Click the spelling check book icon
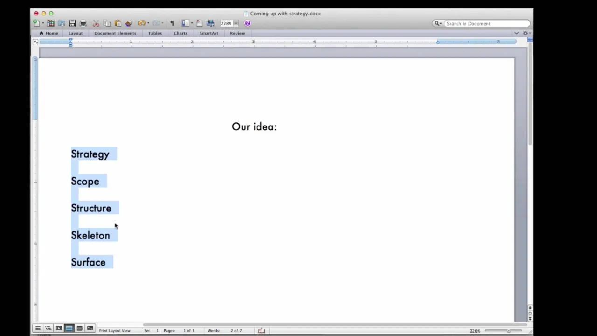 [x=262, y=331]
